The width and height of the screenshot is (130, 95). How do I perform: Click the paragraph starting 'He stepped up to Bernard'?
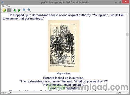(x=63, y=17)
